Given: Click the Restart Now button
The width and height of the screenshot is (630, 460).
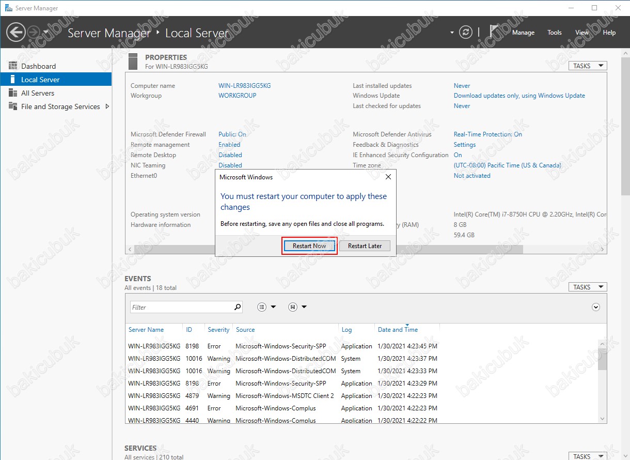Looking at the screenshot, I should pyautogui.click(x=309, y=246).
